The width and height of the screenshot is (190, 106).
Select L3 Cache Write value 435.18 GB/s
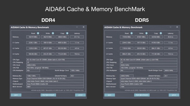click(141, 54)
